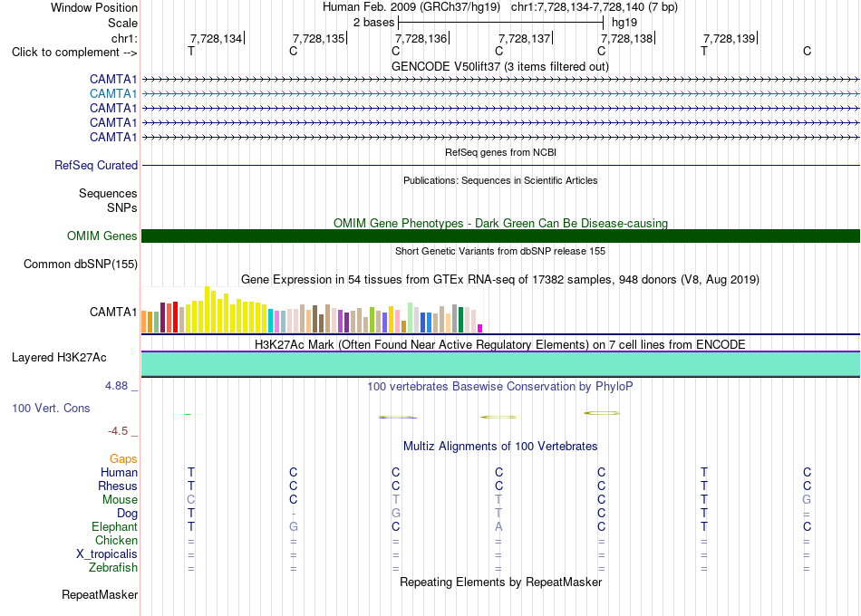
Task: Click the 4.88 PhyloP upper scale value
Action: (116, 386)
